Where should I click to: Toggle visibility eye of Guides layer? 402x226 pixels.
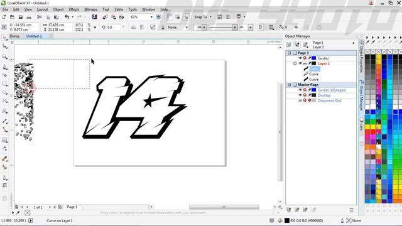click(300, 58)
